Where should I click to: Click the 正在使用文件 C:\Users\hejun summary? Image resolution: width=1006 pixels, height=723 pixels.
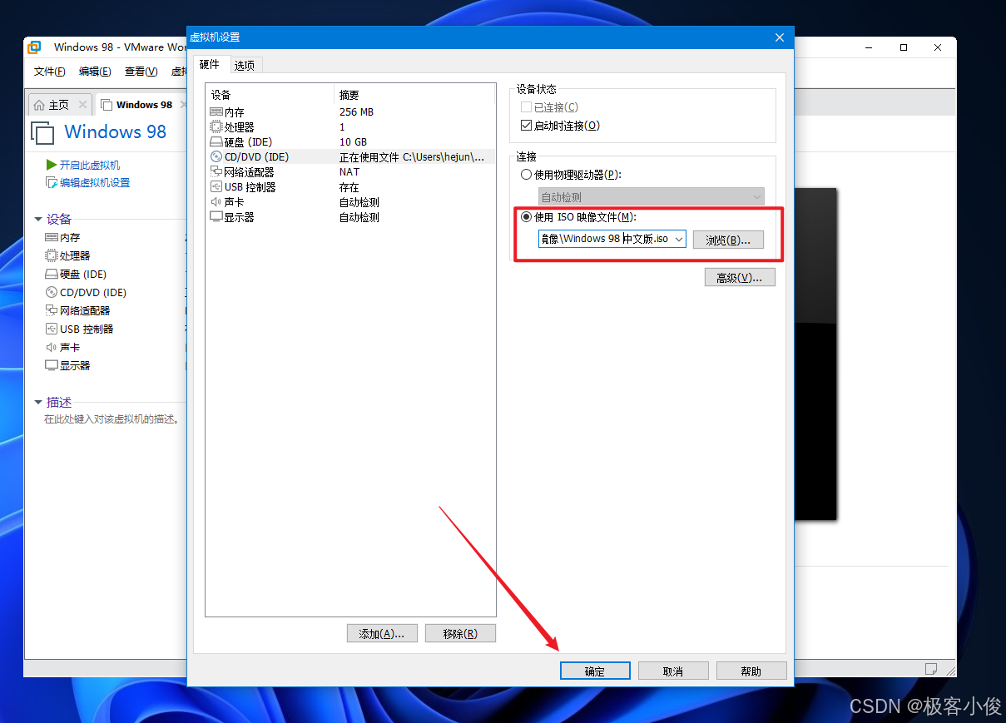pos(412,156)
